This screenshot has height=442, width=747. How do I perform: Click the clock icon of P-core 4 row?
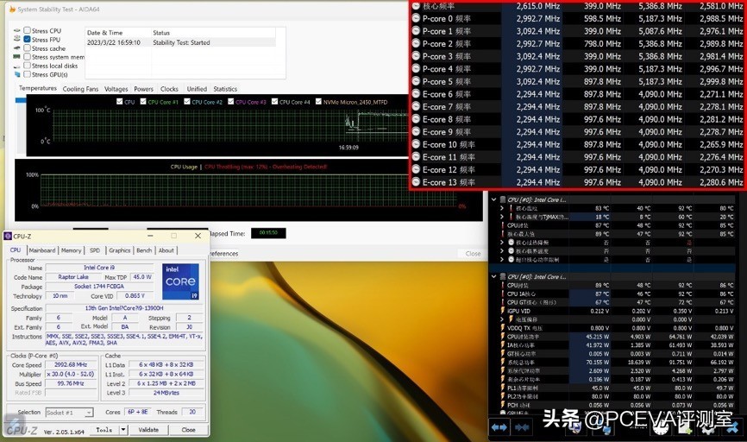pos(416,69)
